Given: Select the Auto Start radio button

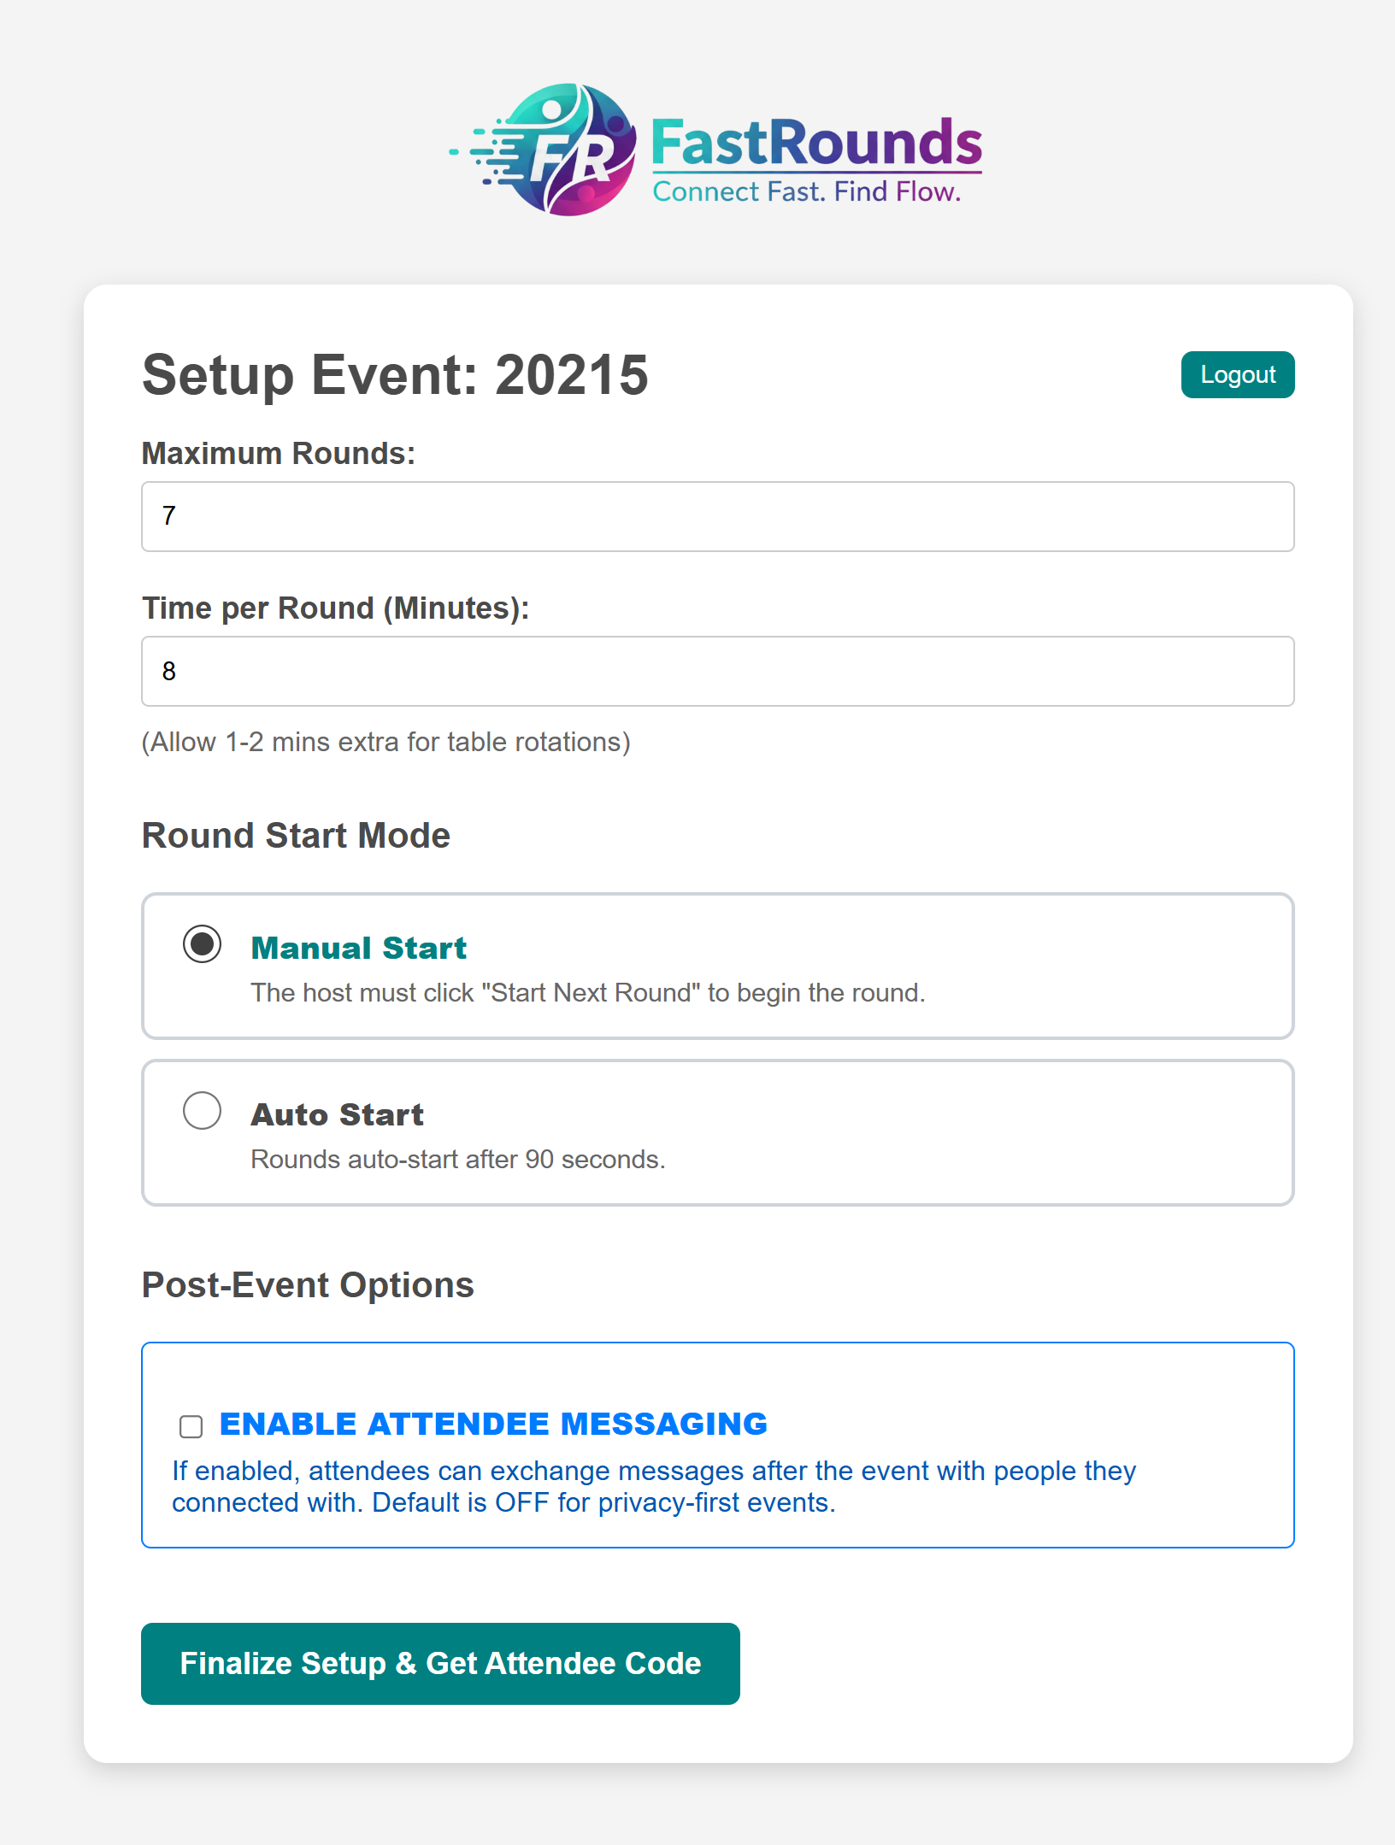Looking at the screenshot, I should 202,1110.
